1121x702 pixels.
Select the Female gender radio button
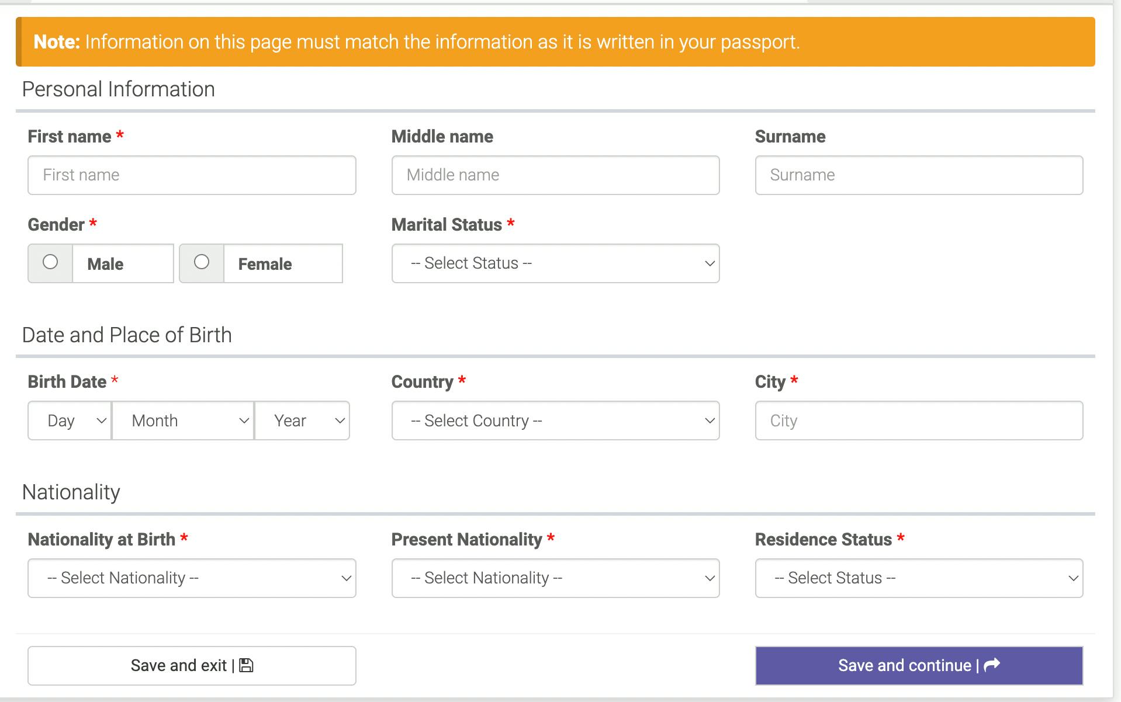coord(202,262)
